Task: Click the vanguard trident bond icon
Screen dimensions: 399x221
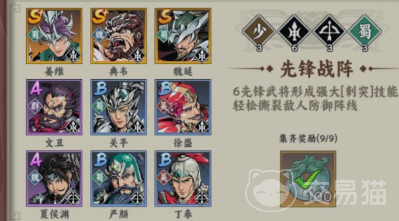Action: [294, 31]
